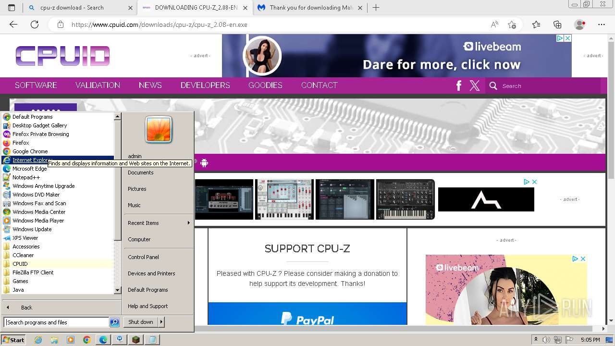
Task: Open a new browser tab
Action: tap(376, 8)
